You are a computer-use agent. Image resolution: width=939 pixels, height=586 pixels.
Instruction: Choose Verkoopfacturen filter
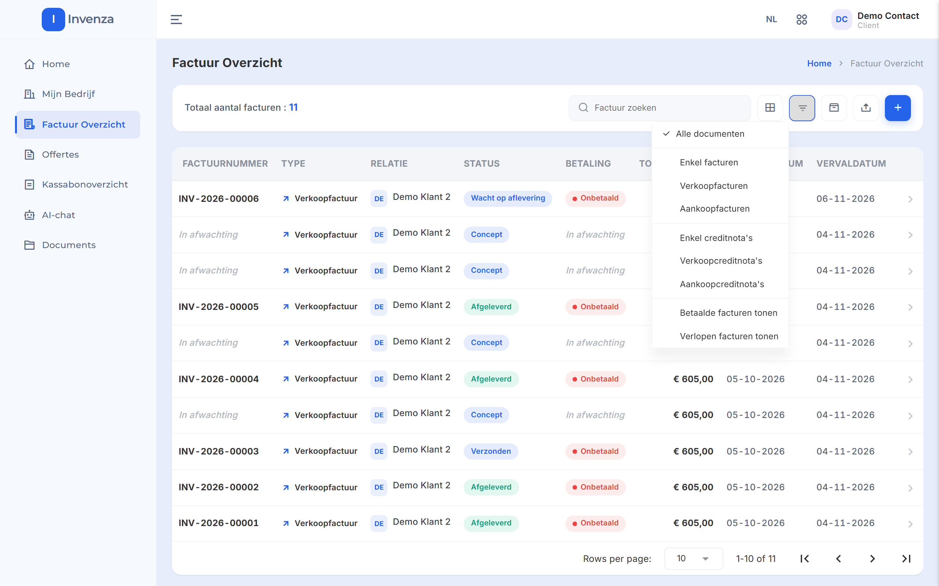pyautogui.click(x=720, y=186)
